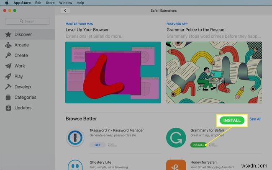Image resolution: width=272 pixels, height=170 pixels.
Task: Open the Level Up Your Browser artwork
Action: tap(113, 72)
